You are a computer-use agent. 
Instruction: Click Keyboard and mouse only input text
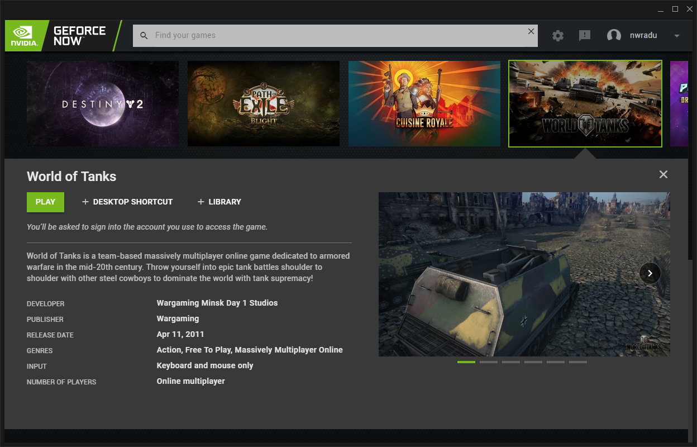point(205,365)
